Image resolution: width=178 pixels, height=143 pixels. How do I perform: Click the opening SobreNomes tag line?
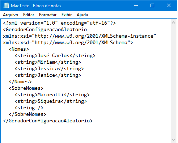coord(26,88)
